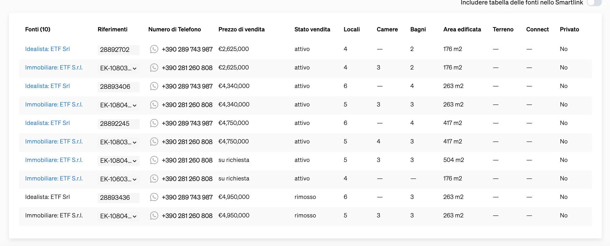Click reference field 28892702
Screen dimensions: 610x246
tap(118, 50)
